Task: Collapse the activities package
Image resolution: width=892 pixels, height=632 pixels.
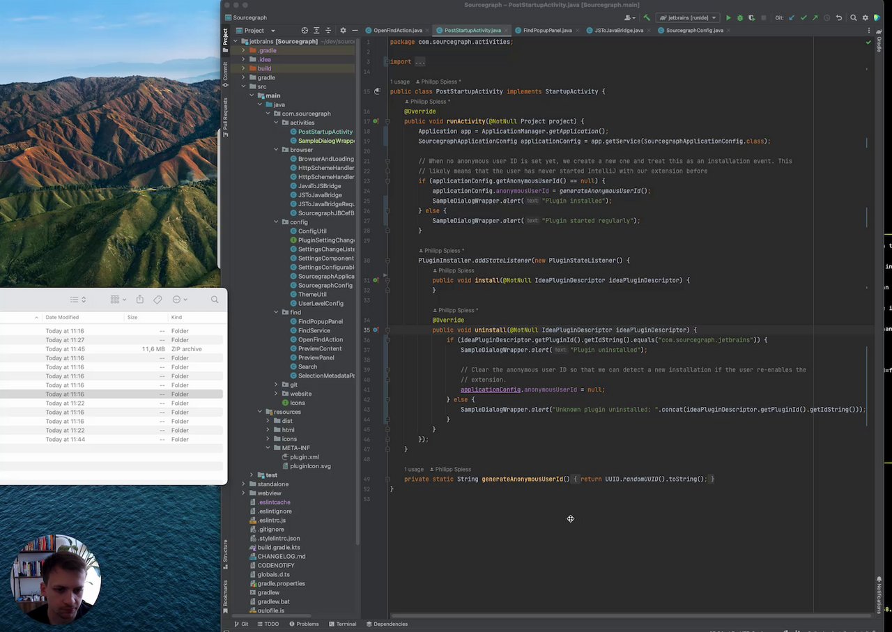Action: tap(276, 123)
